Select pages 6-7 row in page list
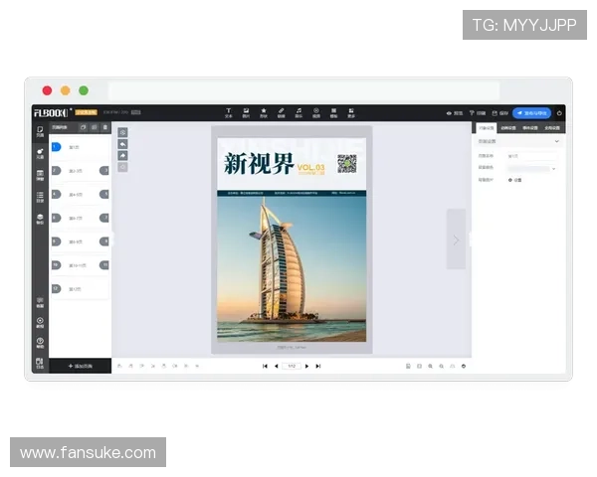This screenshot has height=477, width=597. pos(80,218)
